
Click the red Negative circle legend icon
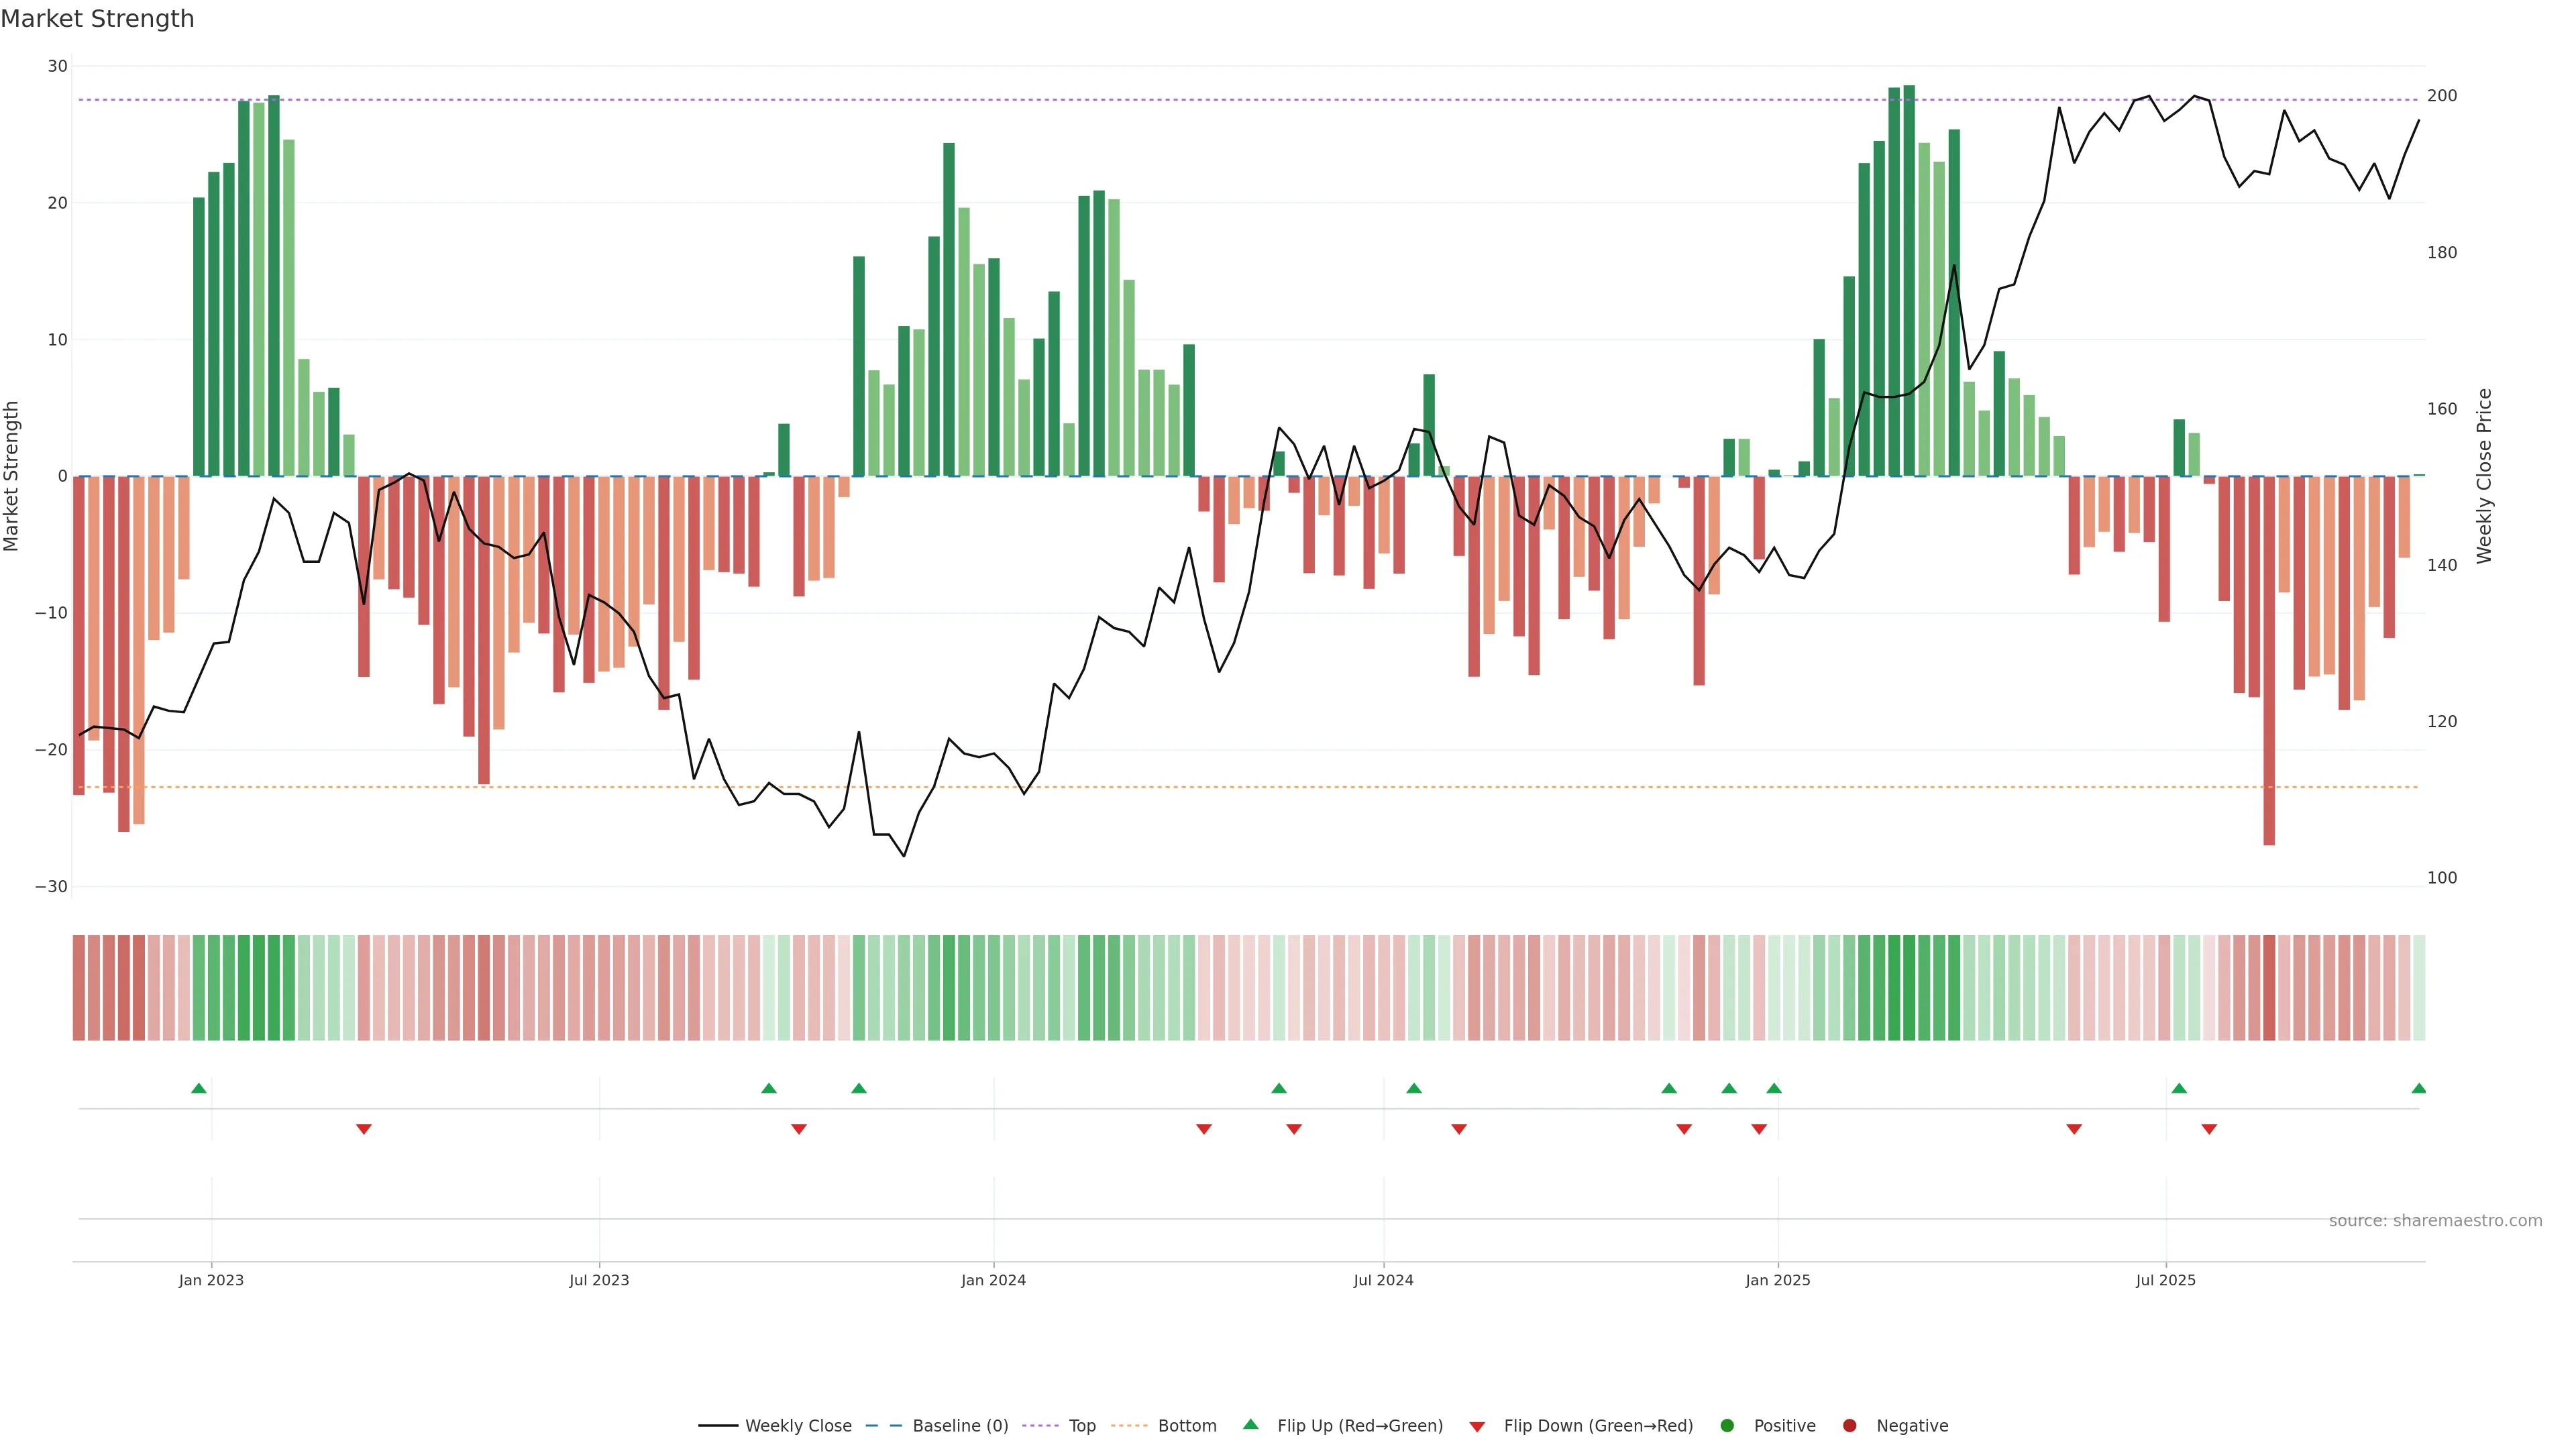tap(1849, 1425)
